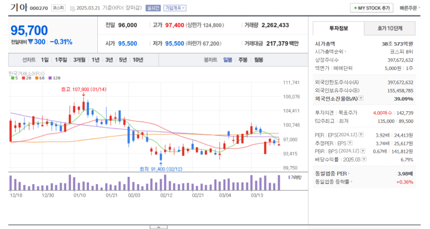Click the green 5-day moving average legend
The height and width of the screenshot is (229, 430).
14,78
